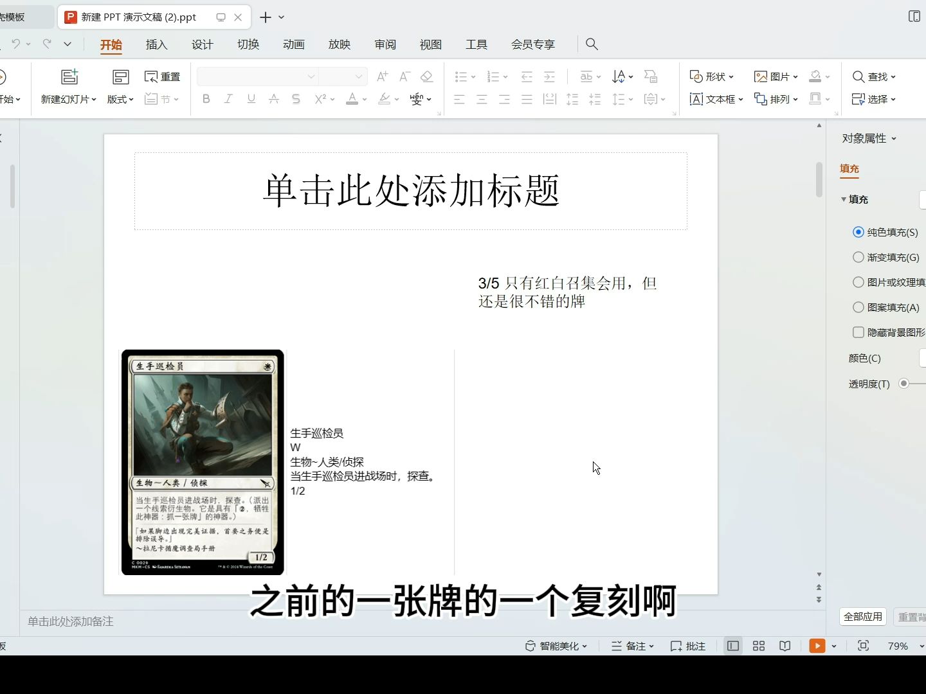This screenshot has width=926, height=694.
Task: Toggle Notes (备注) in status bar
Action: tap(632, 646)
